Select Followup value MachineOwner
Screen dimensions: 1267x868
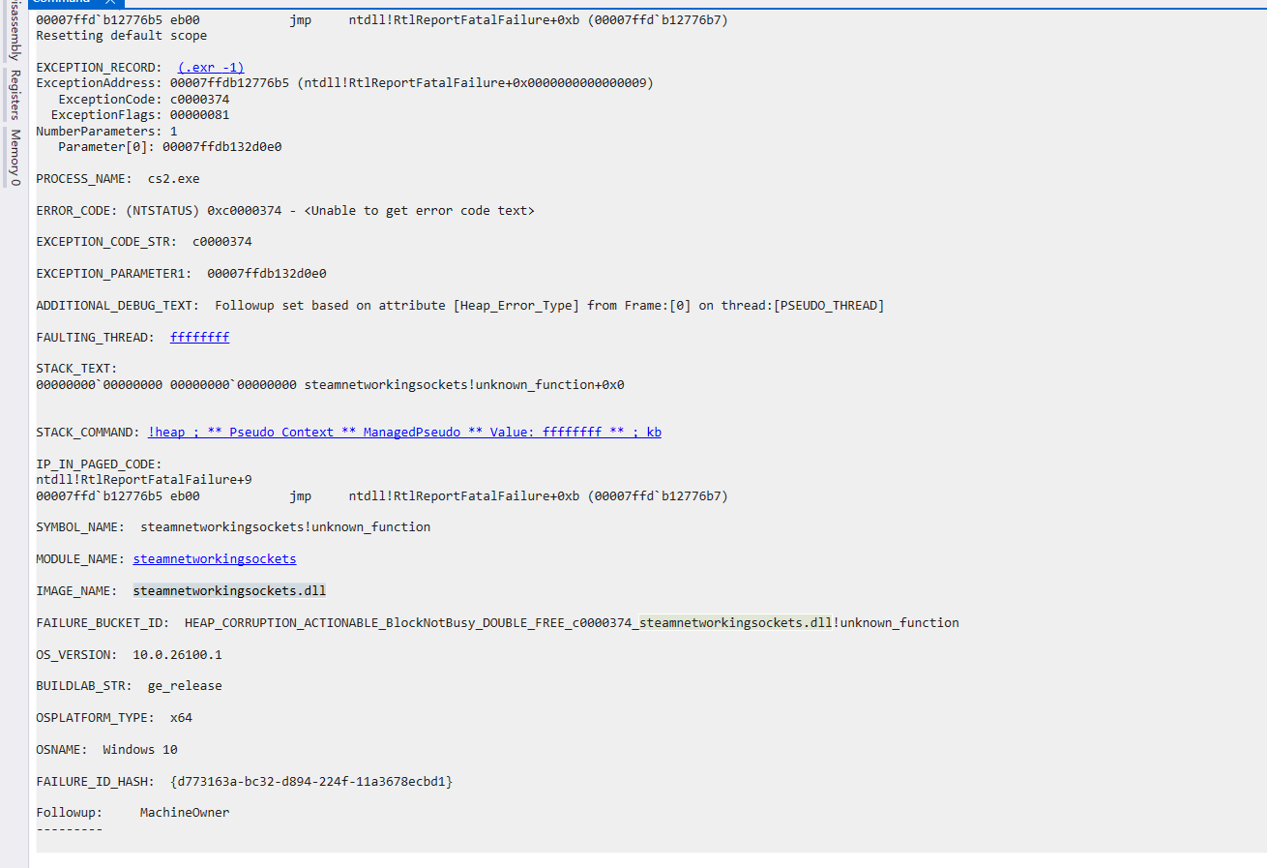185,813
